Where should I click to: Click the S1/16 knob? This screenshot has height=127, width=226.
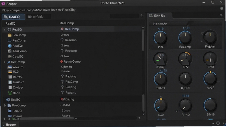[210, 105]
